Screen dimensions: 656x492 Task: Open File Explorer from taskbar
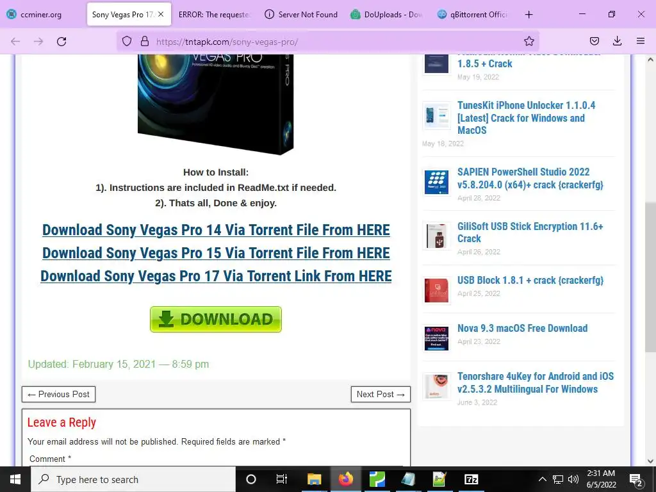[314, 479]
